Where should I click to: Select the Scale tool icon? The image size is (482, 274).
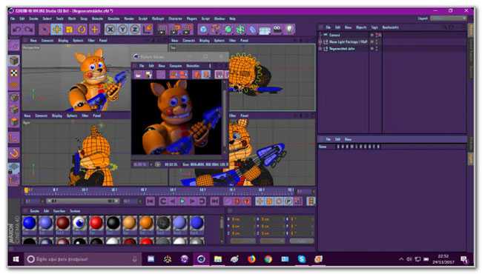pyautogui.click(x=70, y=30)
